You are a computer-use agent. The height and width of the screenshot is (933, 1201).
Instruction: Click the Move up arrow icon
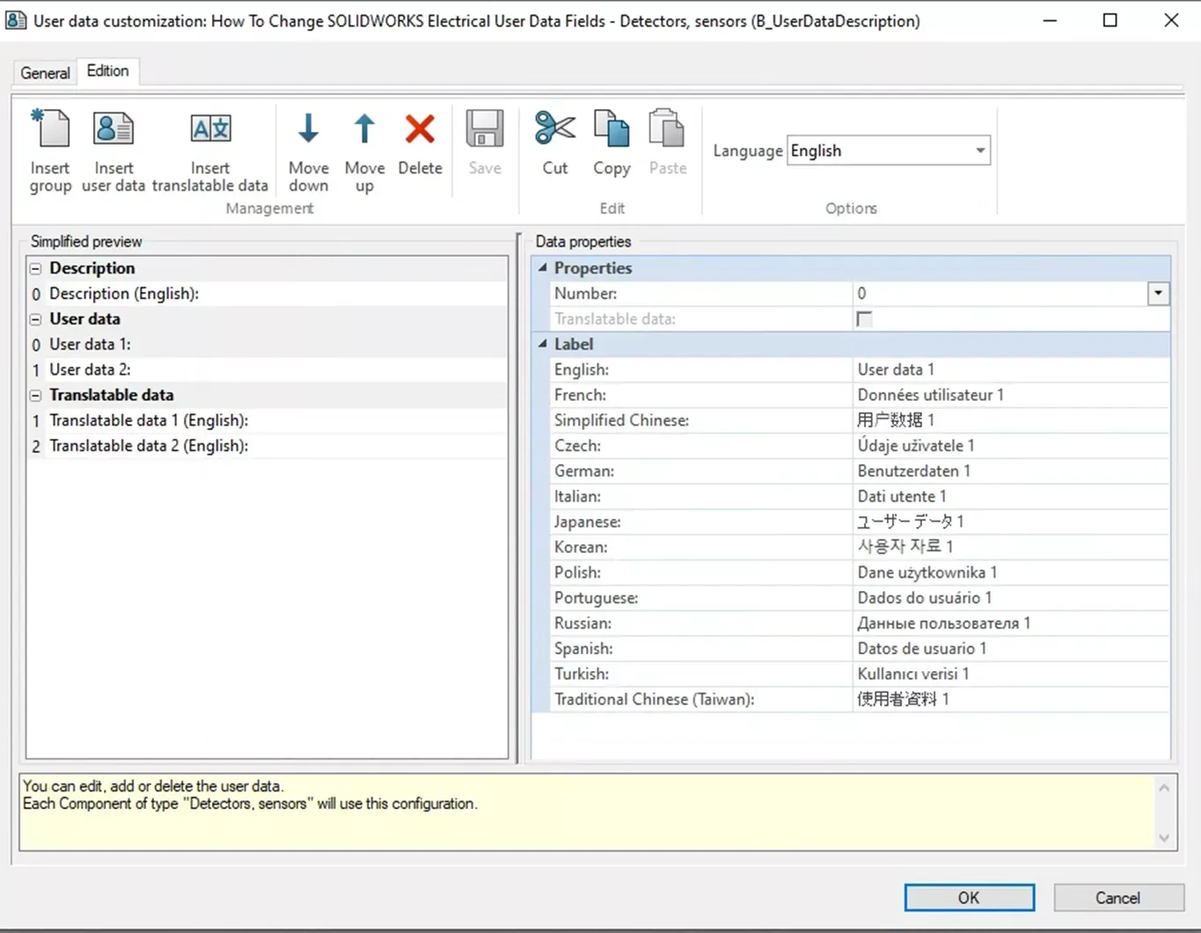pyautogui.click(x=364, y=129)
